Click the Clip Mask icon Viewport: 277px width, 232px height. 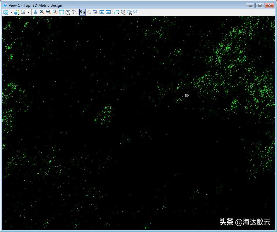(136, 12)
